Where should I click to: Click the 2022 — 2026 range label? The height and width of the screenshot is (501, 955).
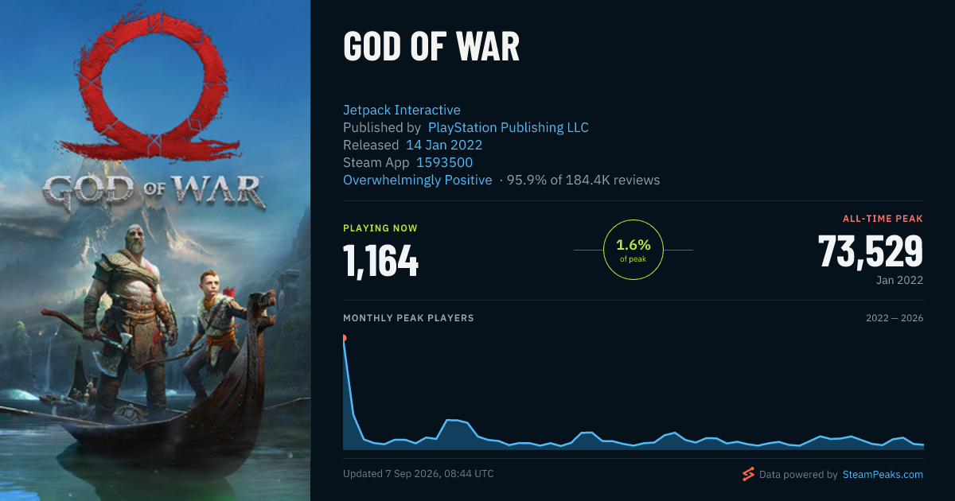click(x=895, y=318)
